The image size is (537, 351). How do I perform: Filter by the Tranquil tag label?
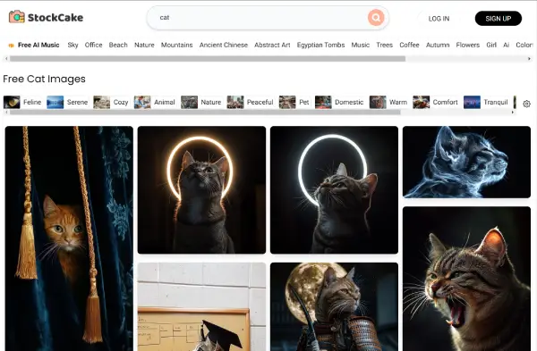click(x=496, y=102)
